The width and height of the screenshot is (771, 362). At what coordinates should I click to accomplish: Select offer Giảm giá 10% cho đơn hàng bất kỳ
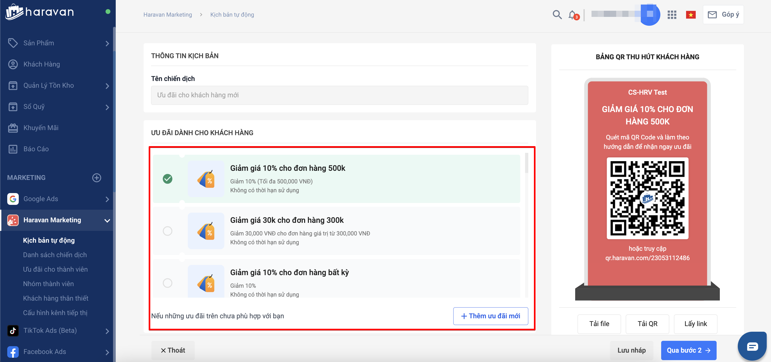pos(167,283)
